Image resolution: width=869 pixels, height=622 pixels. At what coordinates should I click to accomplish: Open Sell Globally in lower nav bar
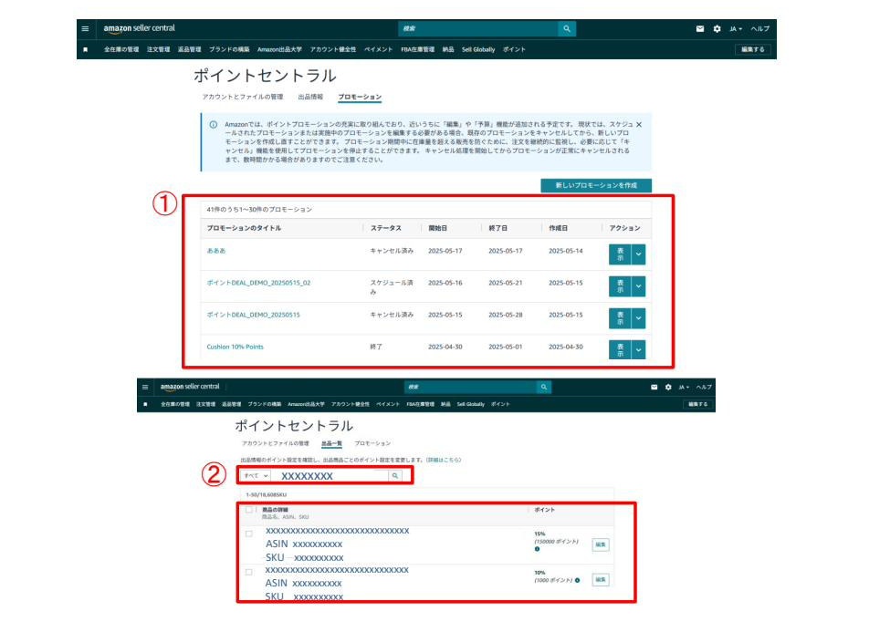[470, 404]
